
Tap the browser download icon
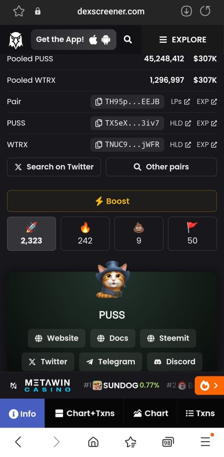[187, 11]
